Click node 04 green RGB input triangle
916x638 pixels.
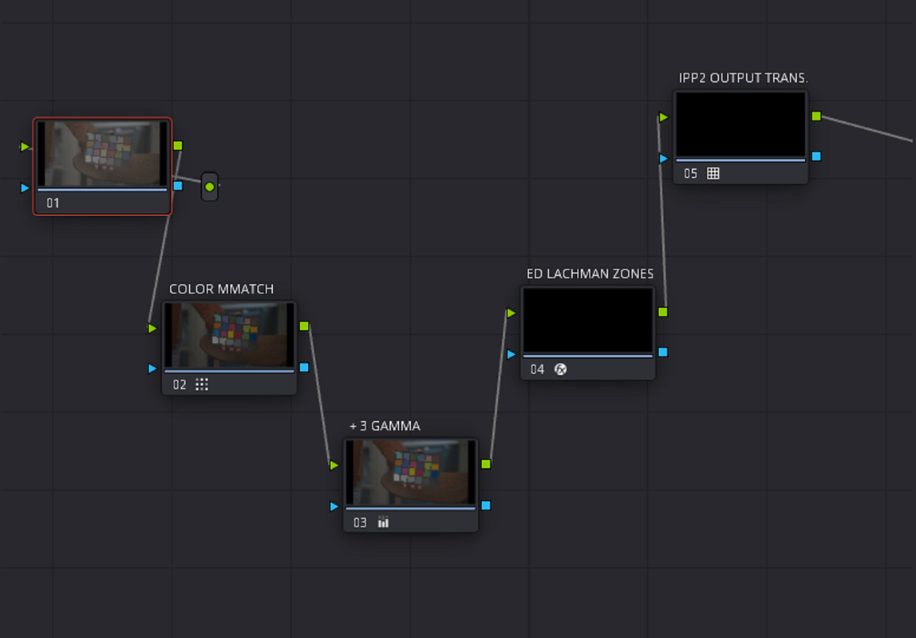511,313
